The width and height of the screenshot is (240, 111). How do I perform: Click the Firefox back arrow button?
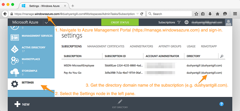5,14
